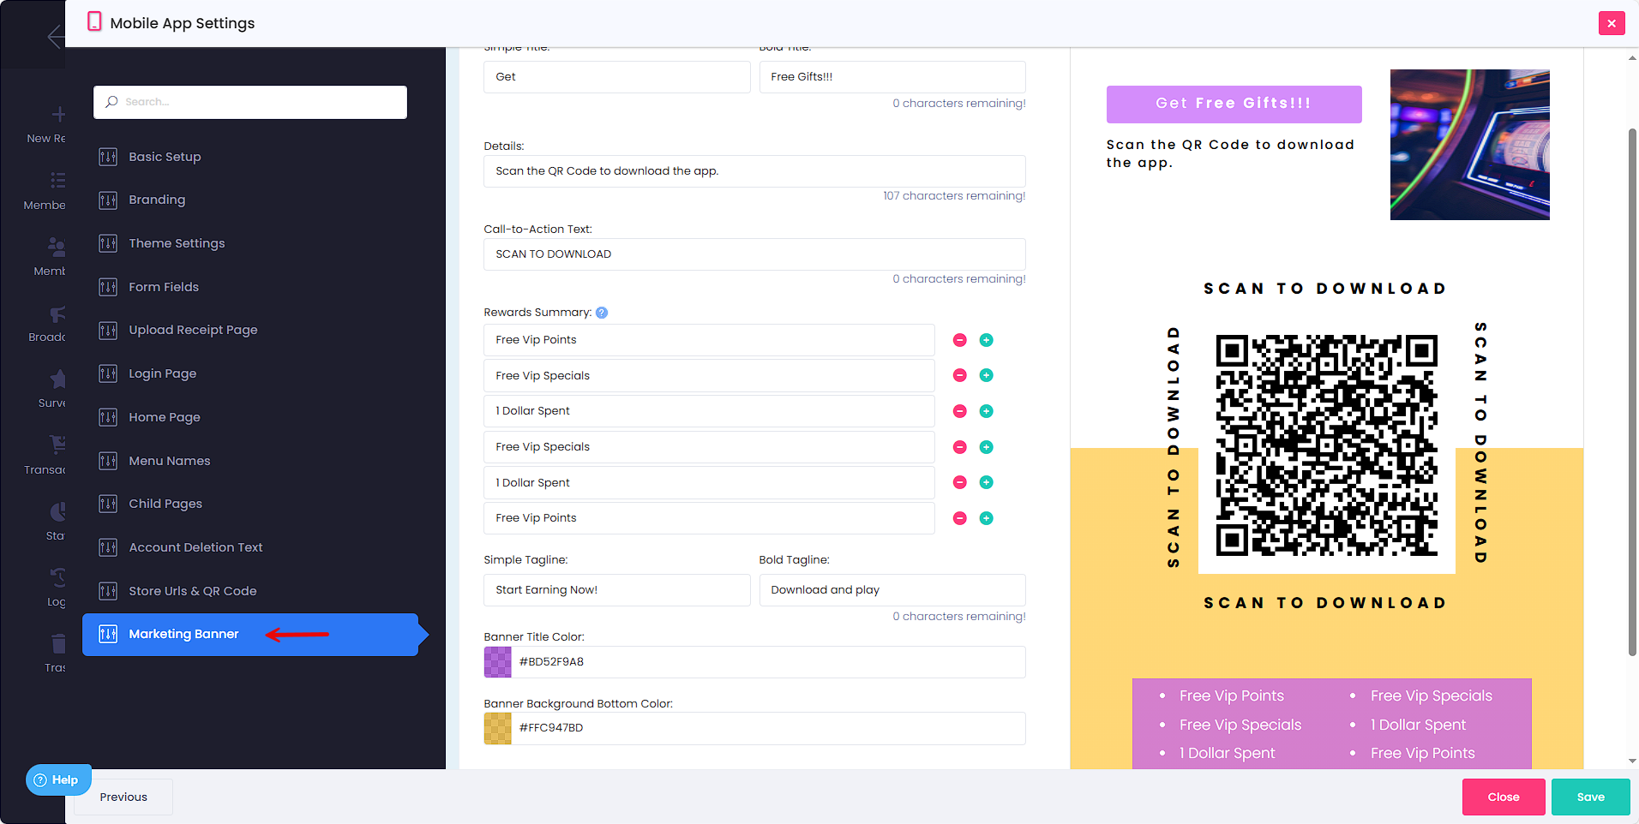1639x824 pixels.
Task: Edit the Details text field
Action: (x=754, y=171)
